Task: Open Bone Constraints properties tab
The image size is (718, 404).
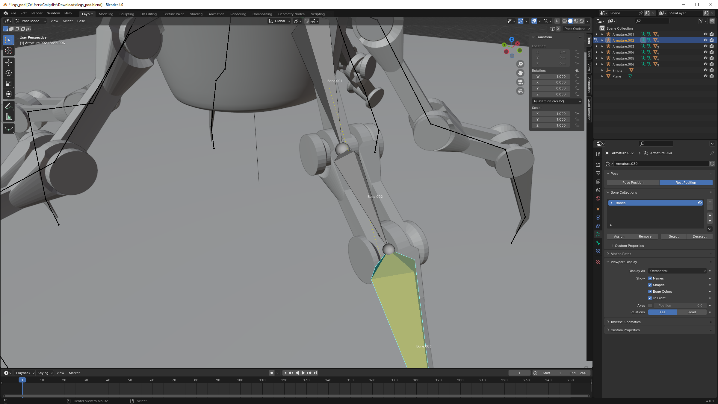Action: pyautogui.click(x=598, y=251)
